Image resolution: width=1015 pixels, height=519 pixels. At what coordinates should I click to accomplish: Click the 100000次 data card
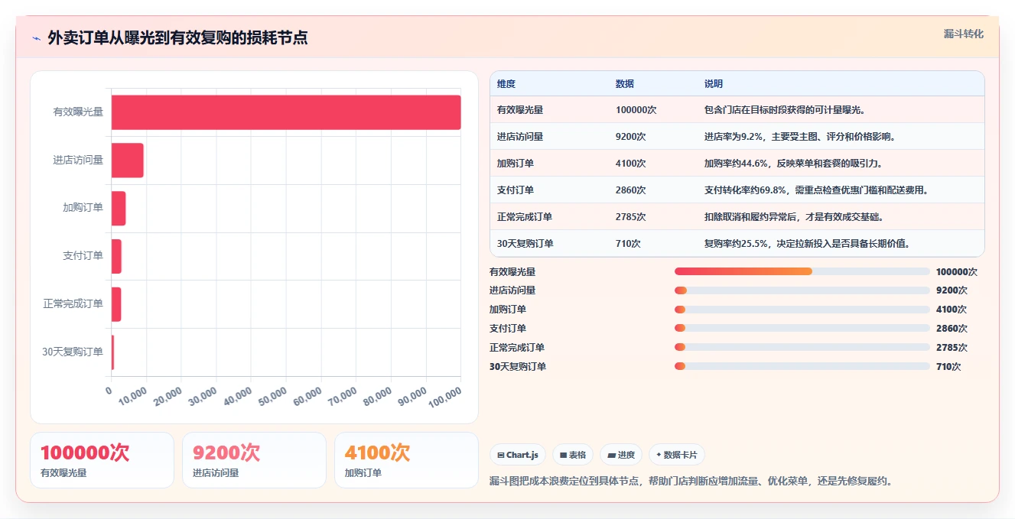pyautogui.click(x=102, y=460)
